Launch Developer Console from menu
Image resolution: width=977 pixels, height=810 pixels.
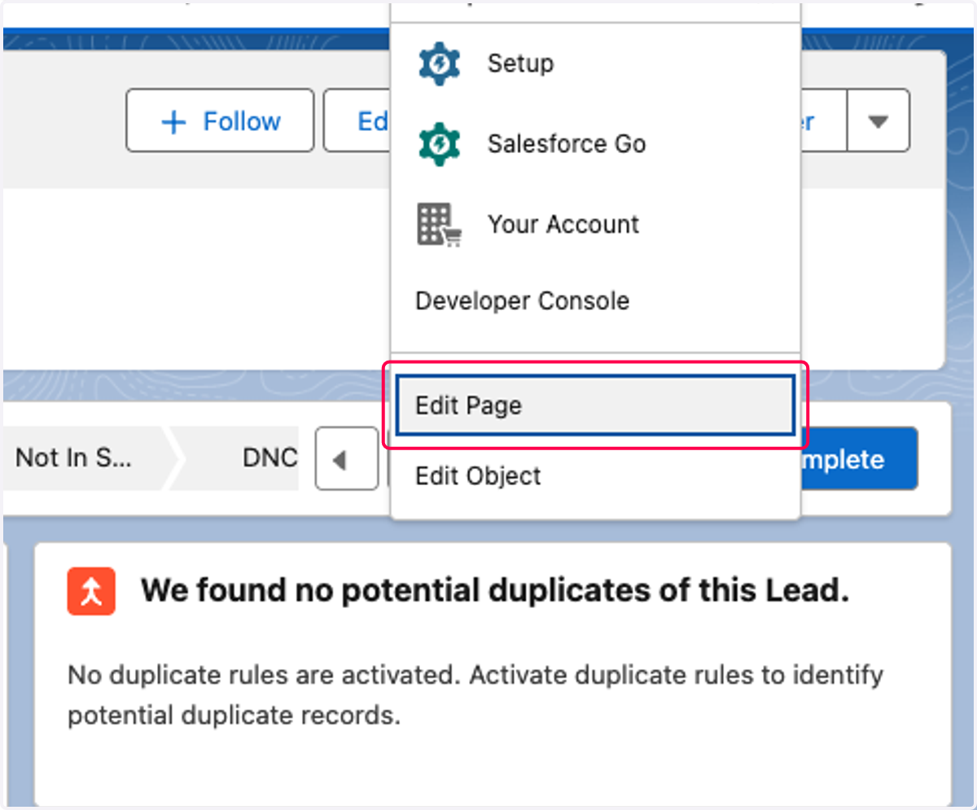pyautogui.click(x=595, y=301)
